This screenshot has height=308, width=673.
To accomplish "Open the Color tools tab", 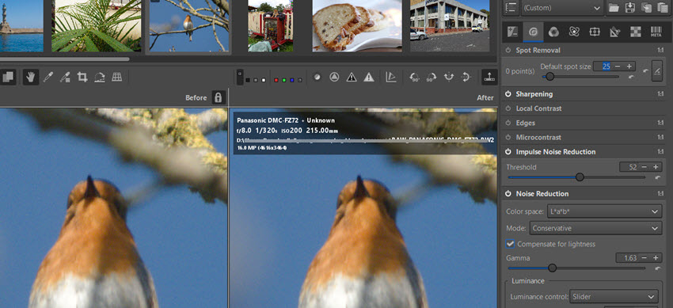I will (x=553, y=32).
